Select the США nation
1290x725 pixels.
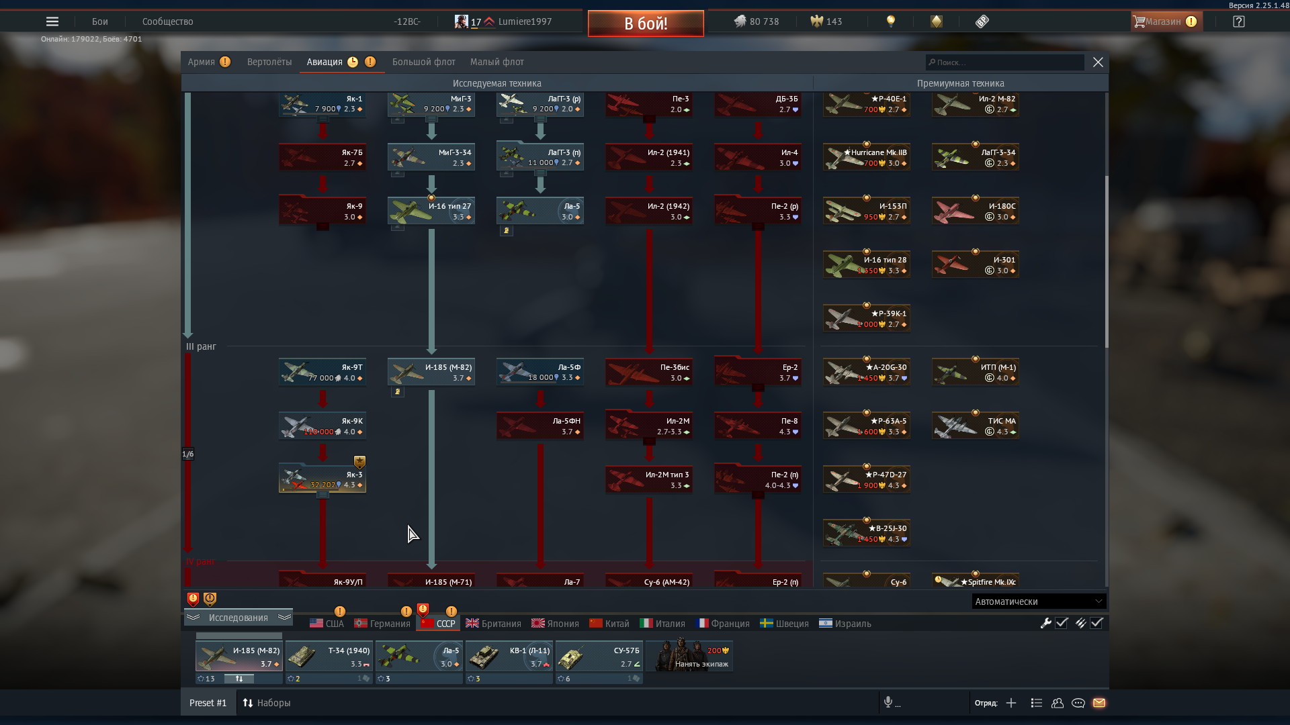pyautogui.click(x=327, y=624)
